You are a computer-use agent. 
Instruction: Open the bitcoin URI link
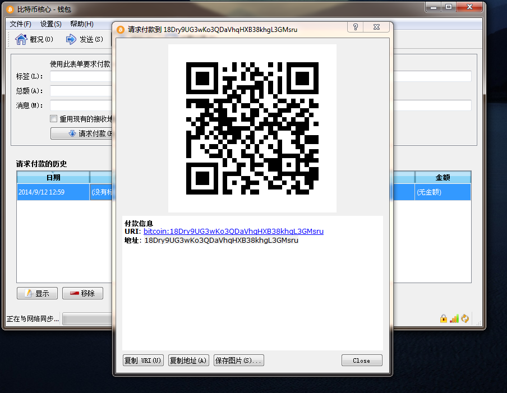click(x=233, y=232)
